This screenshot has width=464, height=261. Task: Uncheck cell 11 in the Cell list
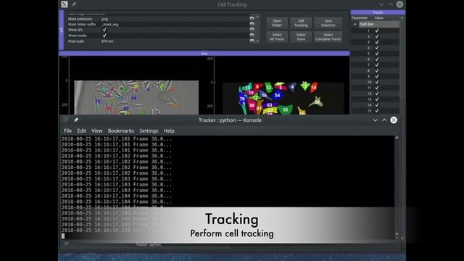377,88
